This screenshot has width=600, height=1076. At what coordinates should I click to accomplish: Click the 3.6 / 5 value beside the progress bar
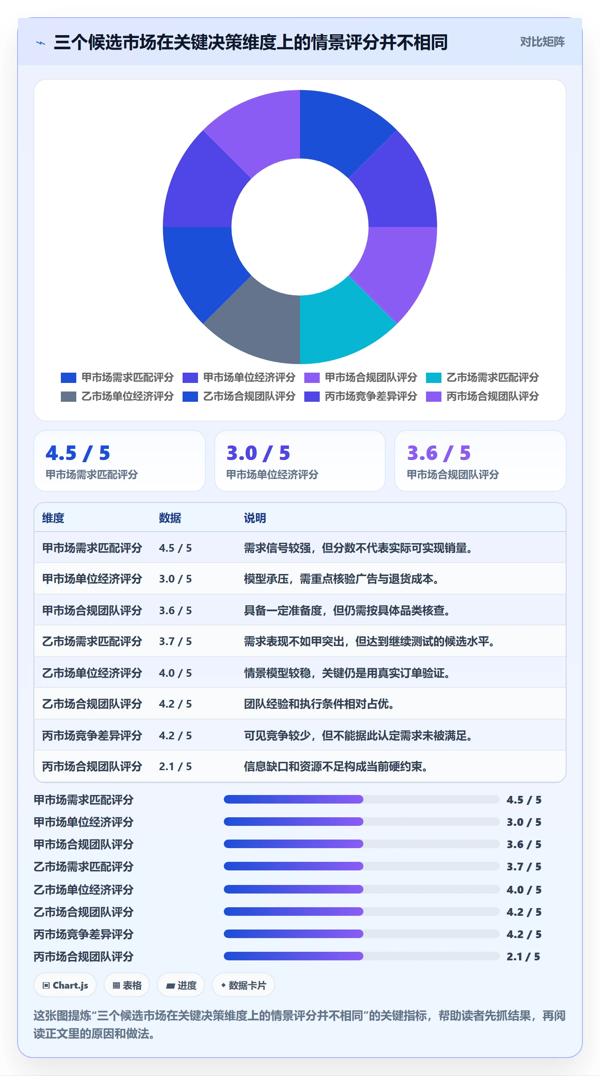(x=524, y=844)
